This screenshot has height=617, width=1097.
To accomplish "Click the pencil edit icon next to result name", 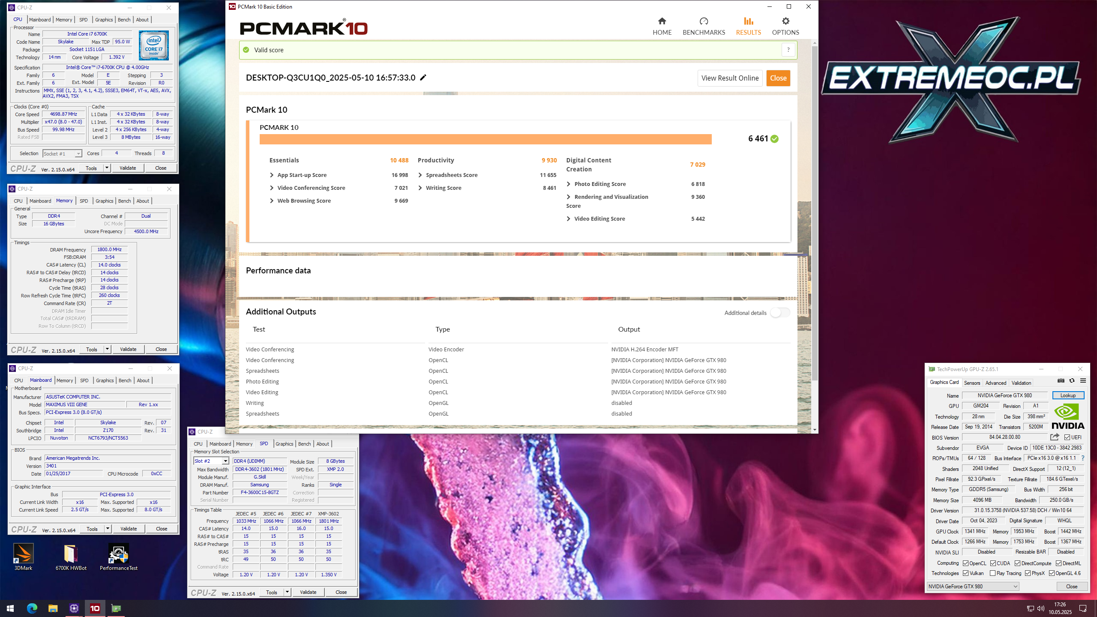I will [x=423, y=78].
